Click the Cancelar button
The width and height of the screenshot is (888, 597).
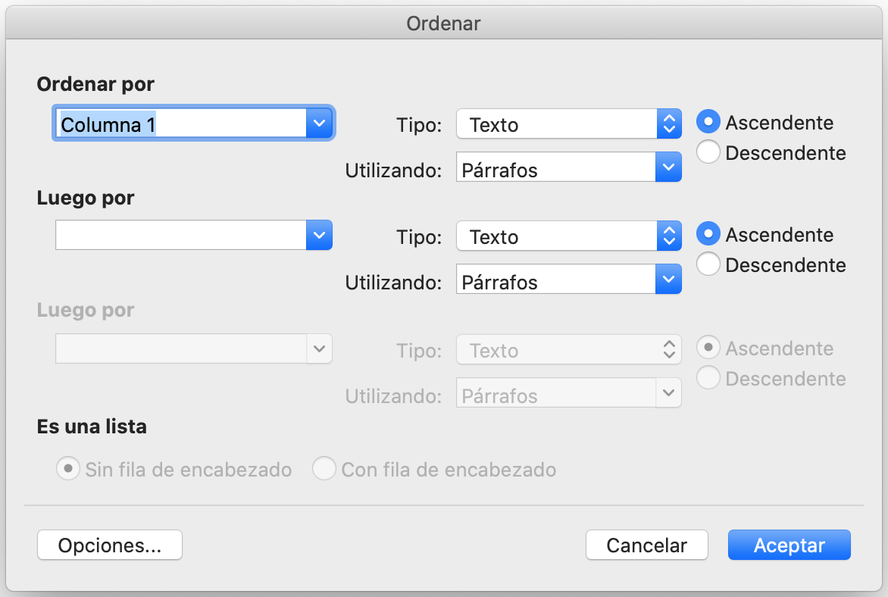tap(647, 545)
